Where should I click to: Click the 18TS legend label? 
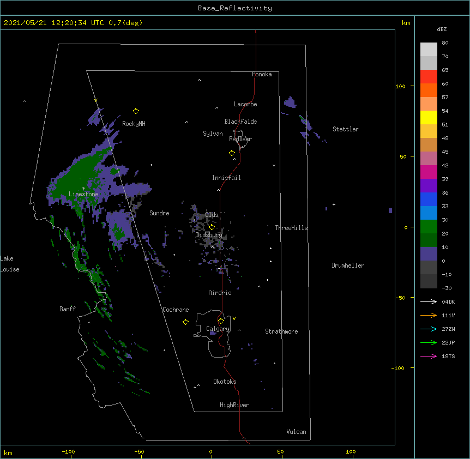click(448, 356)
